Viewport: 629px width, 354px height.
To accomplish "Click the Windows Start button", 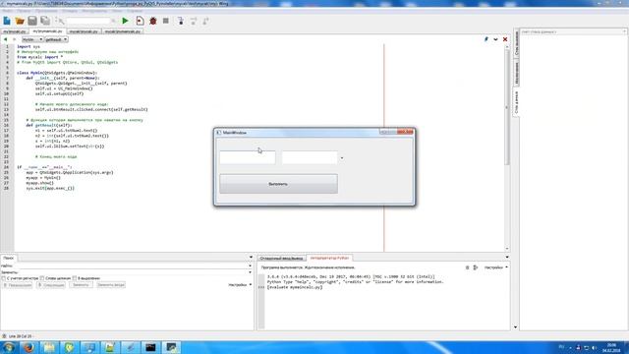I will [9, 347].
